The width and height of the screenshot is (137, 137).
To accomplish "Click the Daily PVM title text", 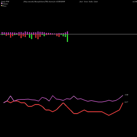I will point(5,2).
